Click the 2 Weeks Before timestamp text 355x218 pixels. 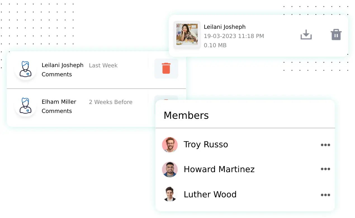point(110,102)
